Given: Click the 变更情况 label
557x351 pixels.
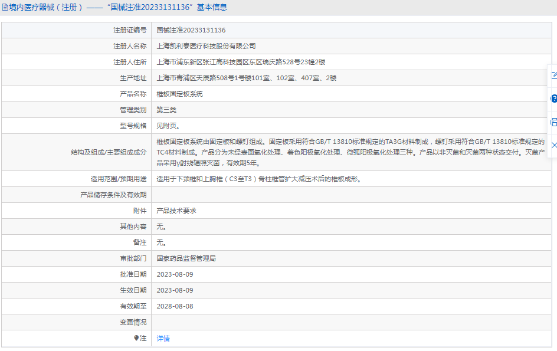Looking at the screenshot, I should tap(133, 322).
